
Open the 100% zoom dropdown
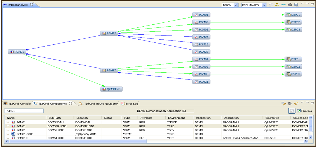pyautogui.click(x=236, y=5)
